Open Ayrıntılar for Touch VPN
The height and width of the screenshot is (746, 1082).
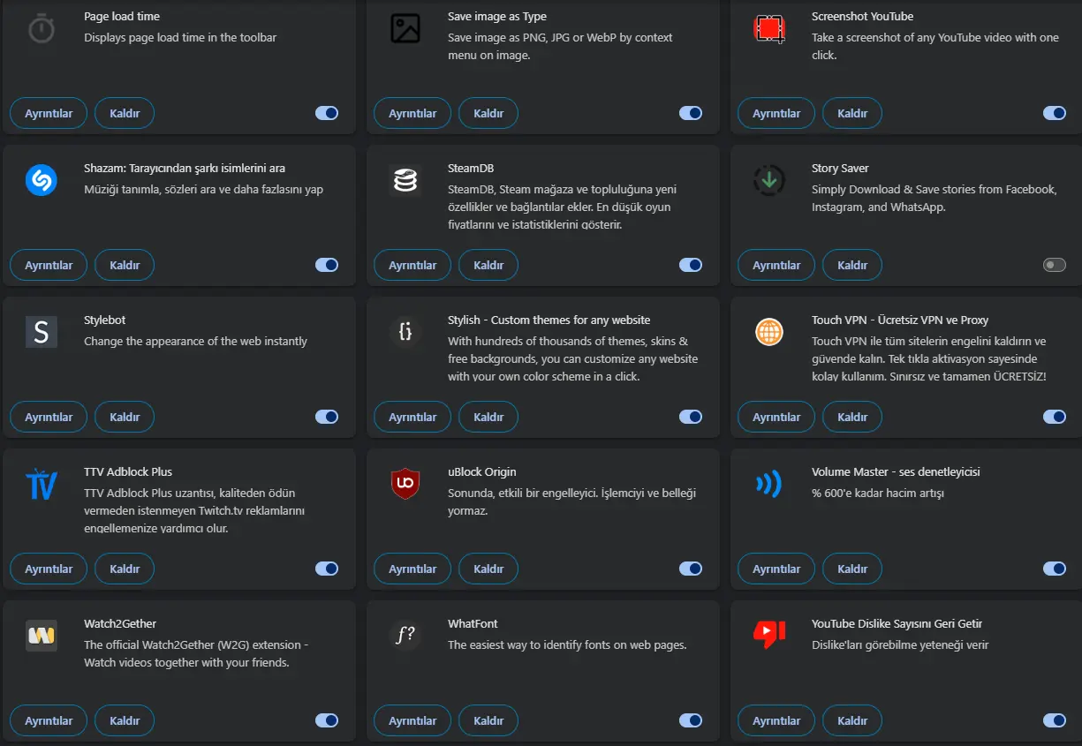[776, 417]
